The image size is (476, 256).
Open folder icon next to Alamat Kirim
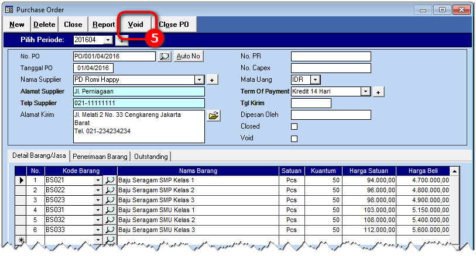coord(214,116)
